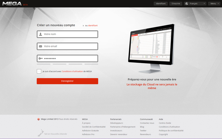Focus the Votre email field
The width and height of the screenshot is (222, 139).
(67, 46)
